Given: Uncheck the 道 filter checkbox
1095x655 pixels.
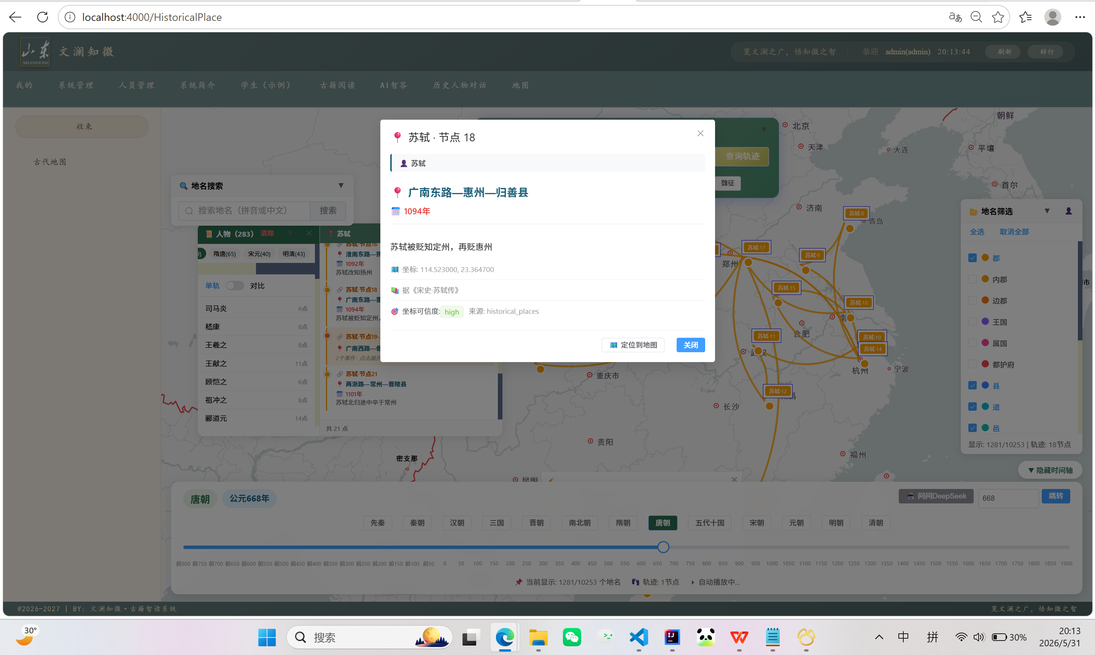Looking at the screenshot, I should (972, 407).
